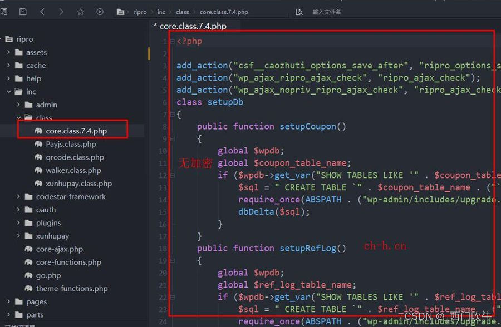501x327 pixels.
Task: Select 'inc' in the breadcrumb path
Action: point(161,12)
